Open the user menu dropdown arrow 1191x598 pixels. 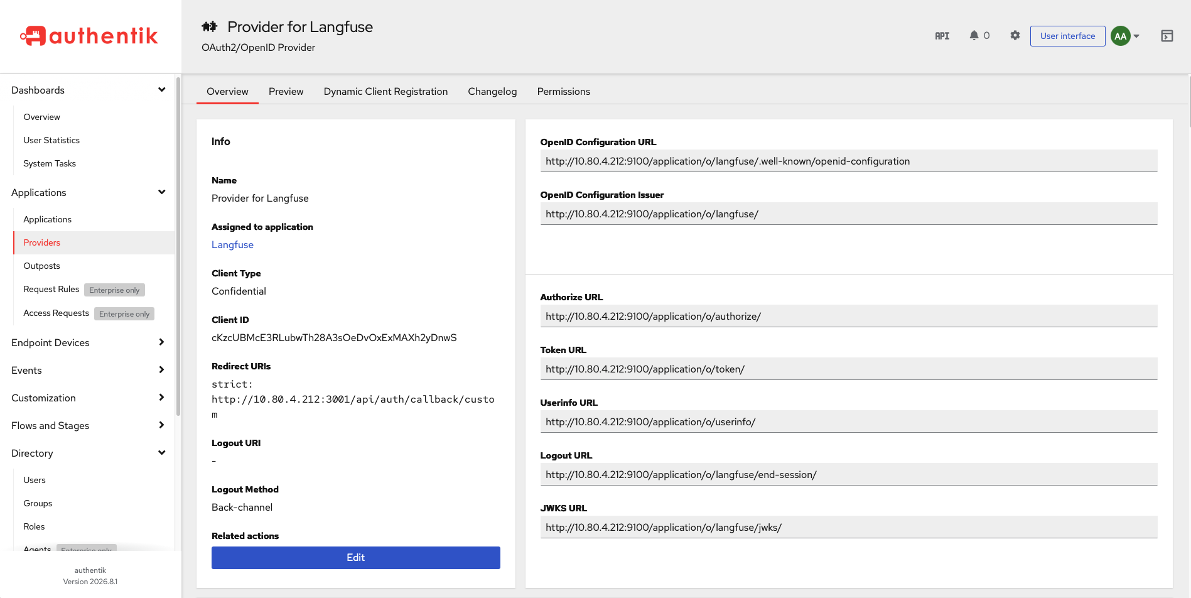(x=1136, y=36)
